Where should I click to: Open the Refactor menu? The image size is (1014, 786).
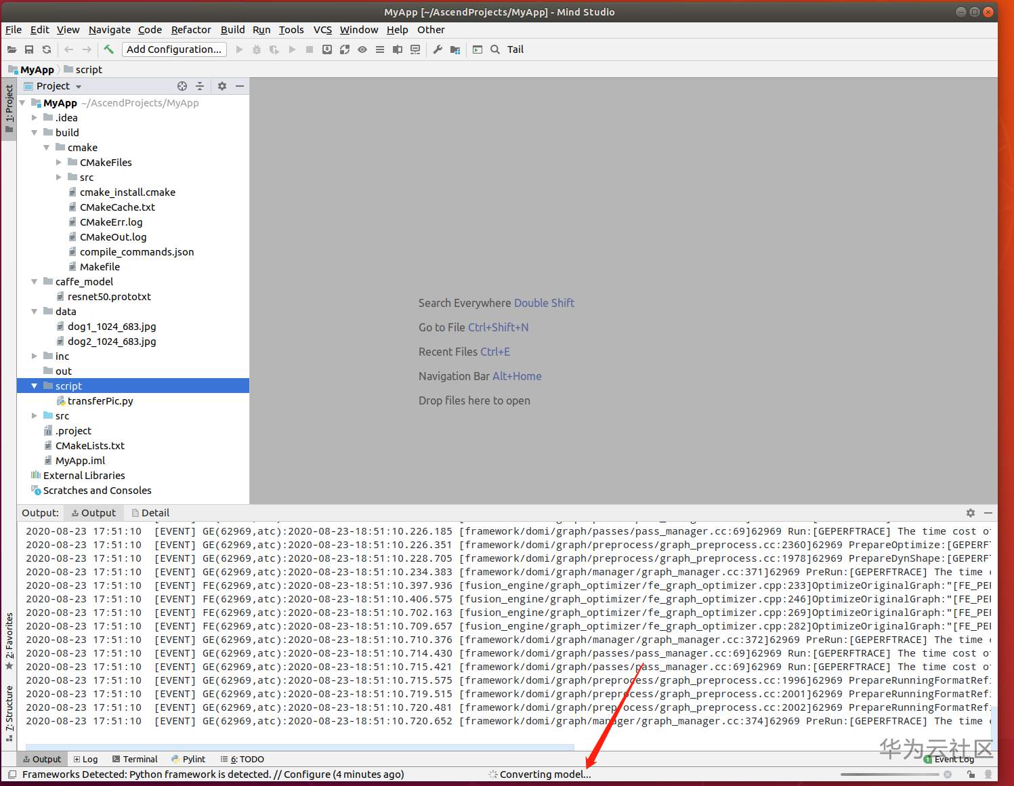(x=191, y=30)
